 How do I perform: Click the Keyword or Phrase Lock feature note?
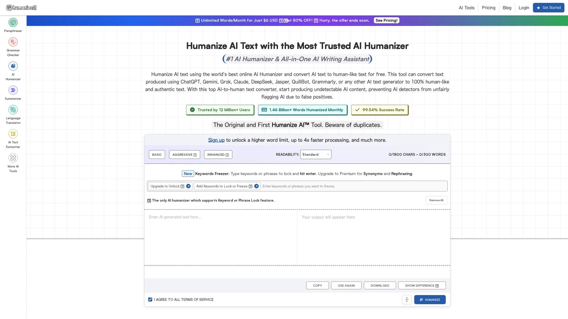pyautogui.click(x=211, y=200)
